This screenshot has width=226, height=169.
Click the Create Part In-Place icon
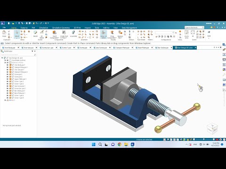point(64,32)
